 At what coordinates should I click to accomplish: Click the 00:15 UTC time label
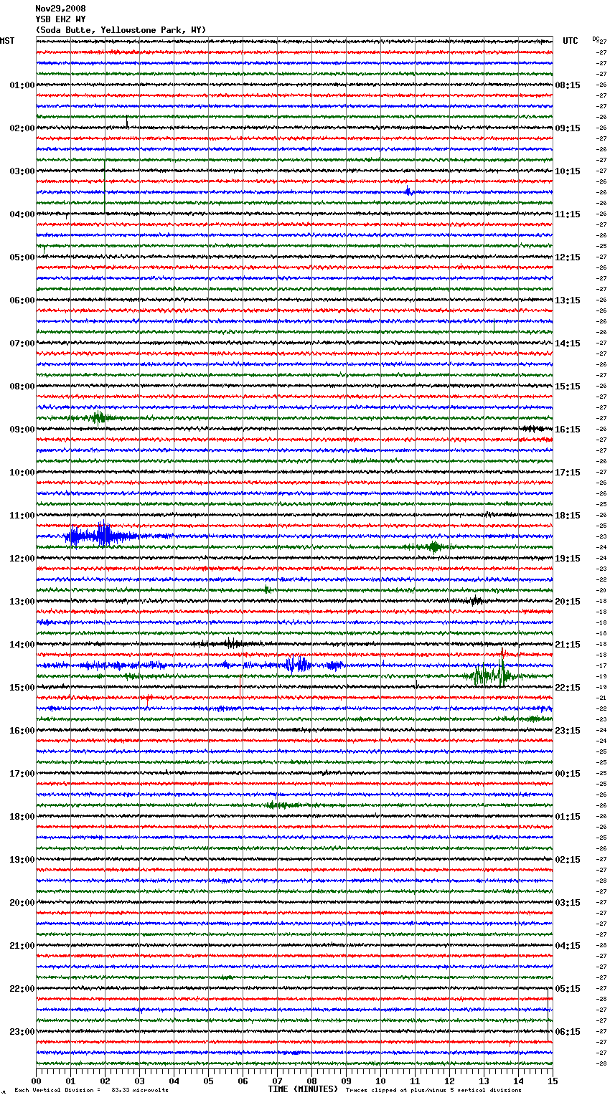point(568,774)
